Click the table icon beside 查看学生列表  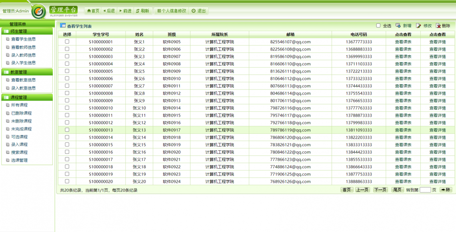tap(62, 26)
